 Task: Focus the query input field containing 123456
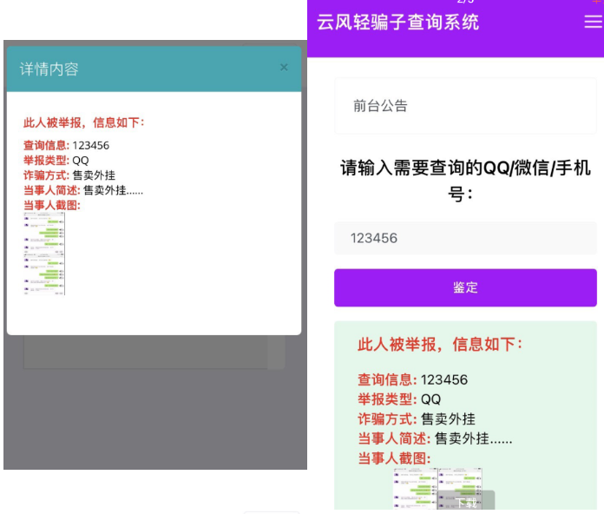465,238
